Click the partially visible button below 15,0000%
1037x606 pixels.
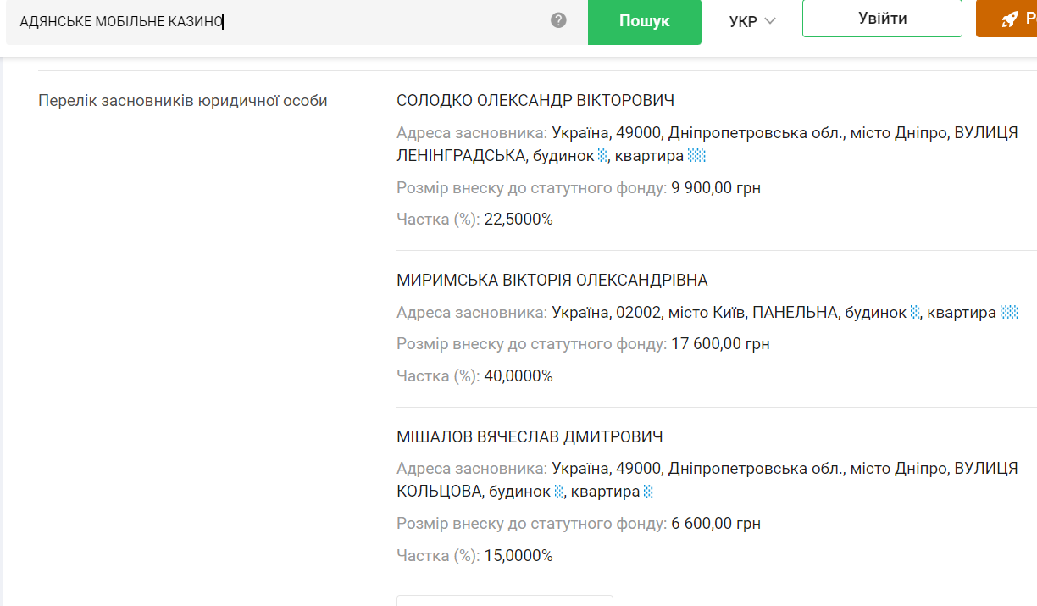tap(504, 600)
